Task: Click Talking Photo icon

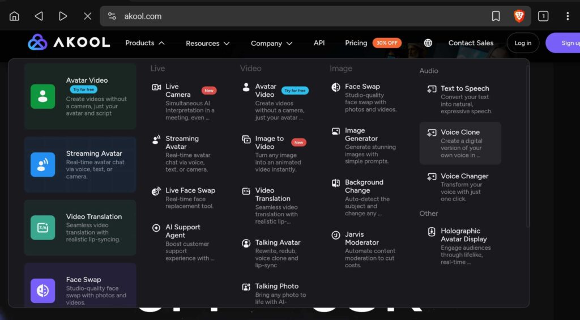Action: [246, 287]
